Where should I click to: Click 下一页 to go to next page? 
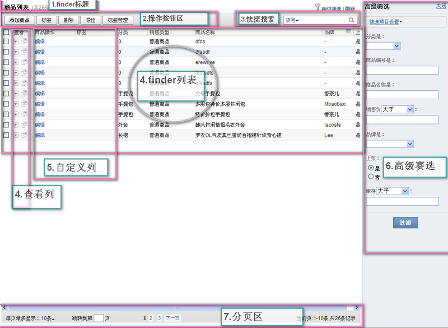tap(172, 318)
